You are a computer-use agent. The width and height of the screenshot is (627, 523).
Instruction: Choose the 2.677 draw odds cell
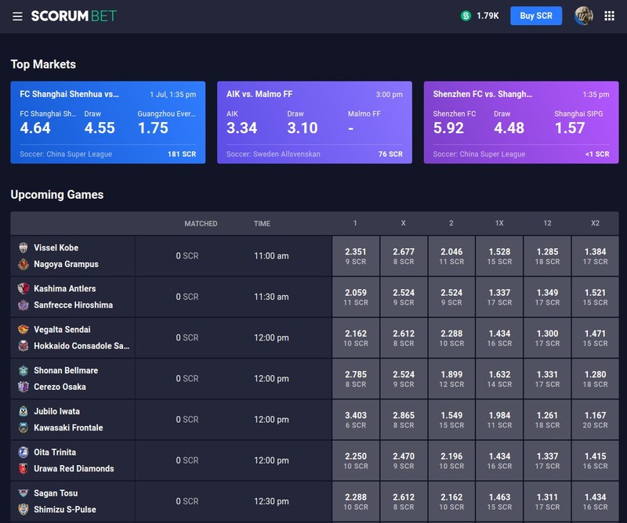click(x=404, y=256)
